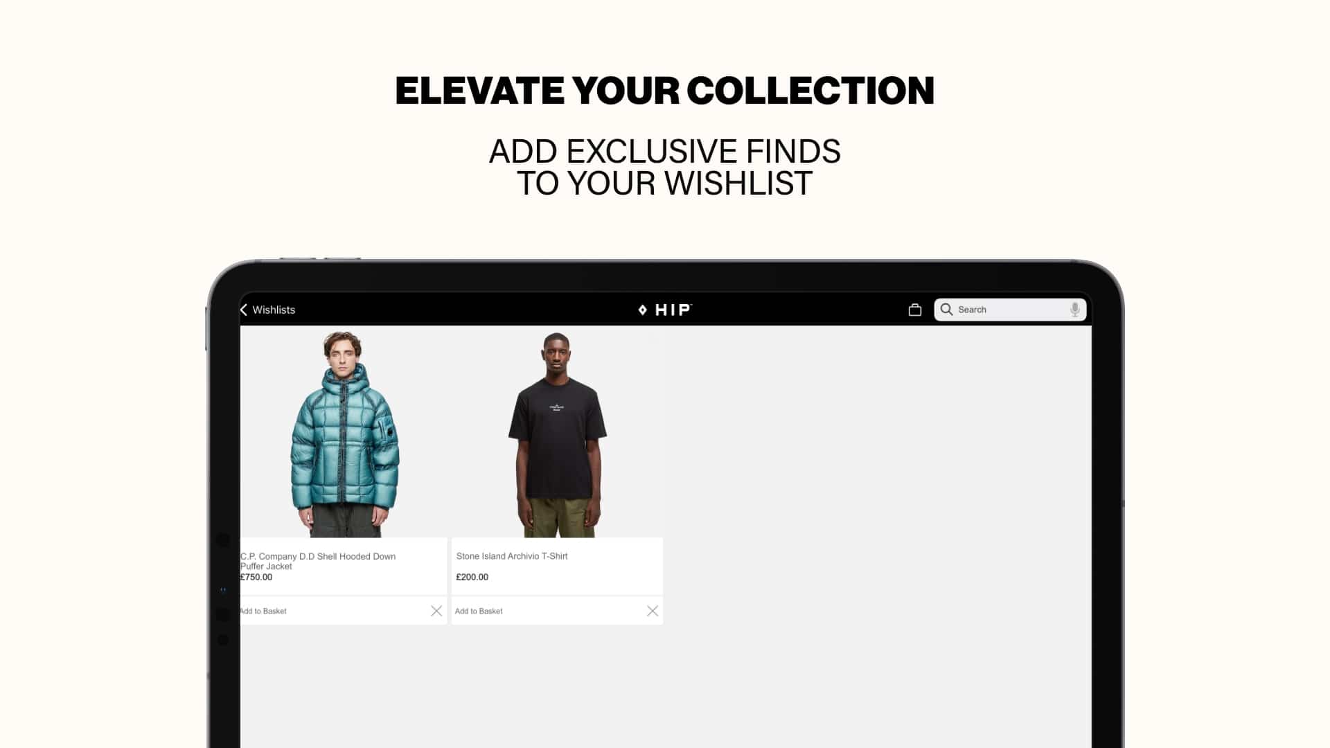Click the magnifying glass search icon
The width and height of the screenshot is (1330, 748).
point(946,310)
